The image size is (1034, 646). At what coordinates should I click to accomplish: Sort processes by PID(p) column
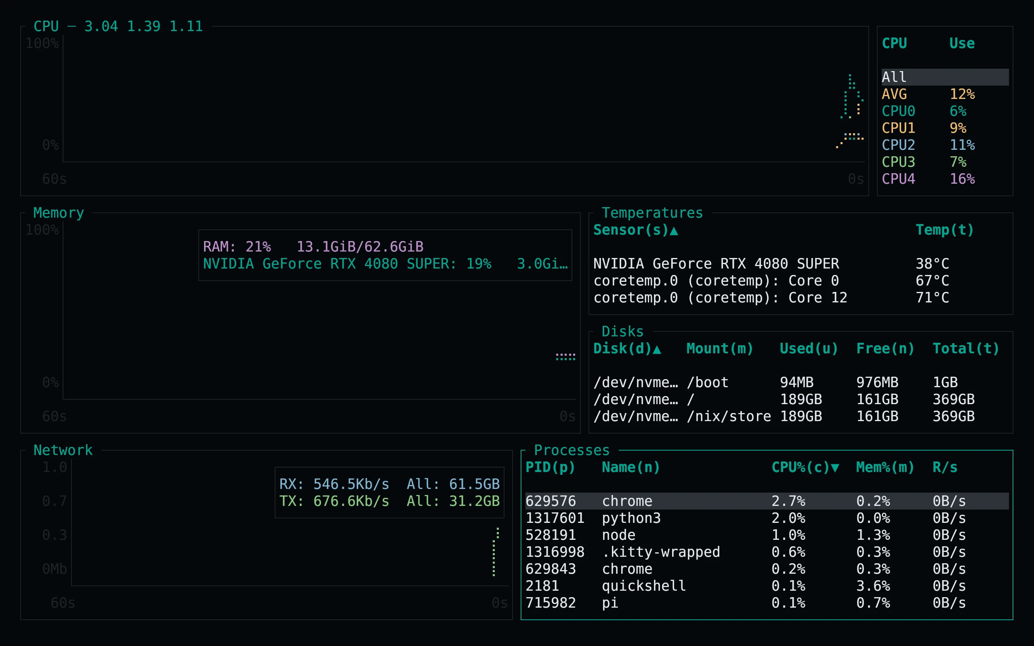pyautogui.click(x=551, y=468)
